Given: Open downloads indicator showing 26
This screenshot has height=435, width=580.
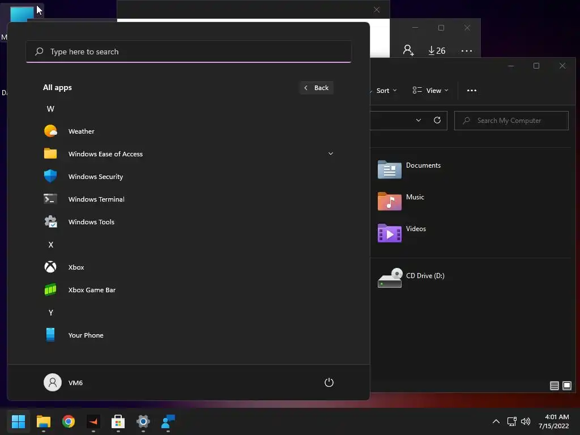Looking at the screenshot, I should (x=437, y=50).
